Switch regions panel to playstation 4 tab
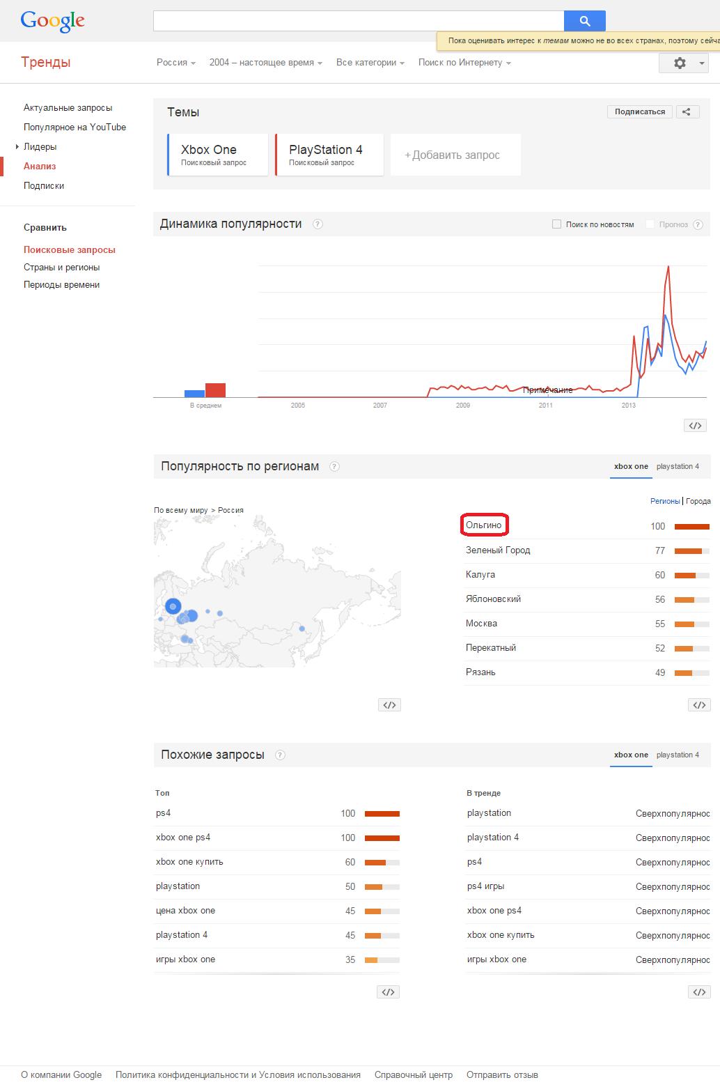 click(x=678, y=467)
